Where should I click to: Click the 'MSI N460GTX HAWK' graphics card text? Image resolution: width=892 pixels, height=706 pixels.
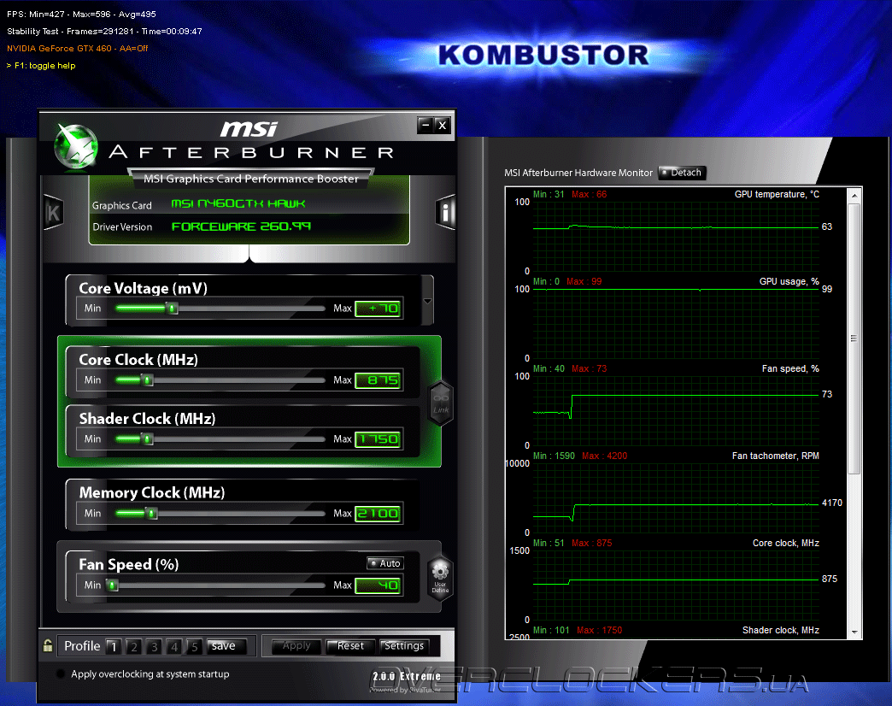[238, 203]
